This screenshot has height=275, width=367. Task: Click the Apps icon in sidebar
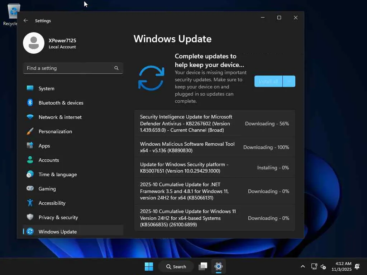(x=30, y=145)
